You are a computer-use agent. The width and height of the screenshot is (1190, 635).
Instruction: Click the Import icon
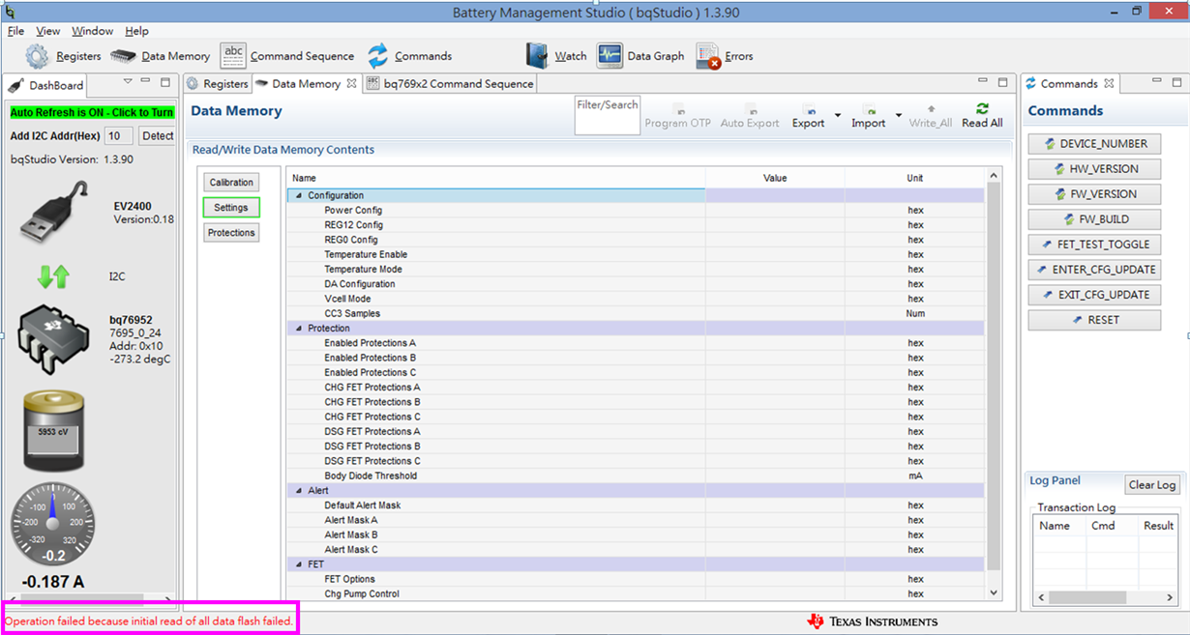(869, 110)
